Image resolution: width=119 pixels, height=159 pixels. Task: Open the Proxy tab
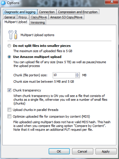(x=23, y=17)
